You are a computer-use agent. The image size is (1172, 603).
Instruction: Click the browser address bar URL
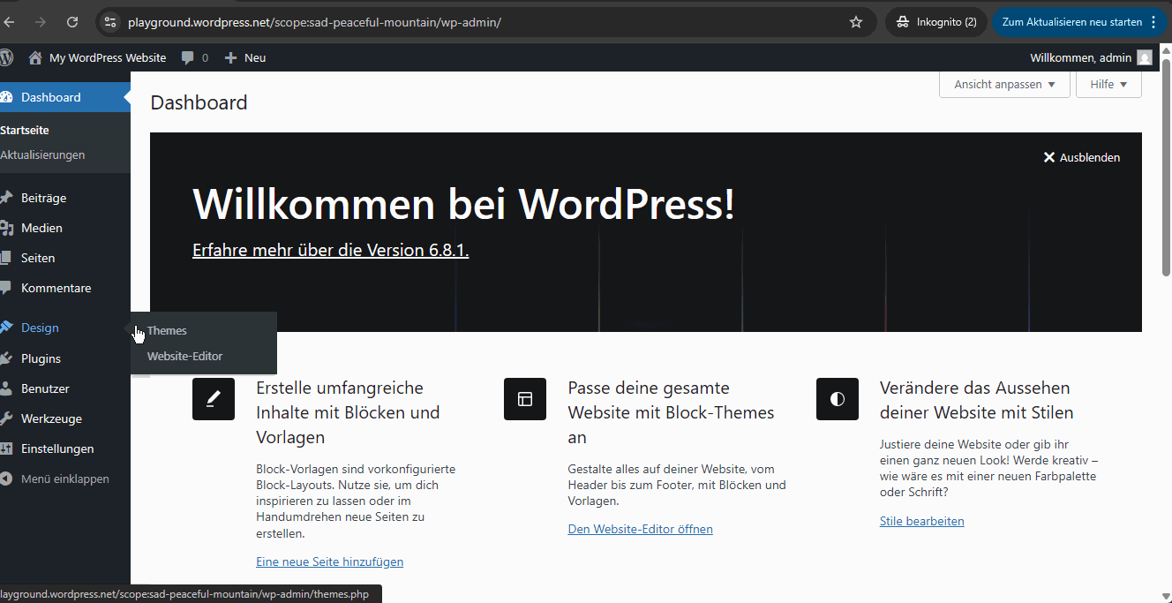(314, 22)
